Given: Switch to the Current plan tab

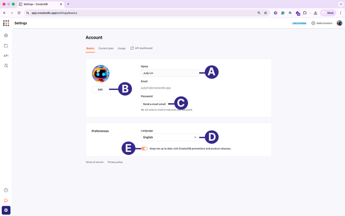Looking at the screenshot, I should point(106,49).
